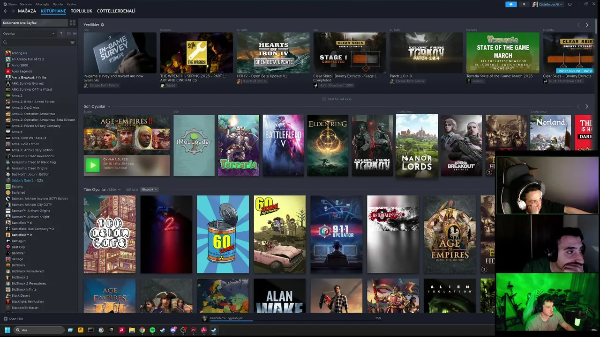
Task: Open the Güncelleme Uygulanıyor downloads status
Action: coord(226,318)
